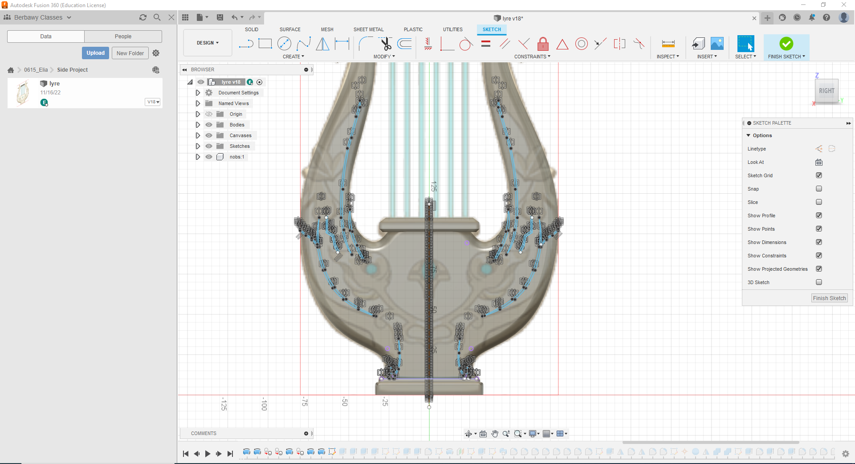Toggle the Sketch Grid checkbox
The height and width of the screenshot is (464, 855).
coord(819,175)
